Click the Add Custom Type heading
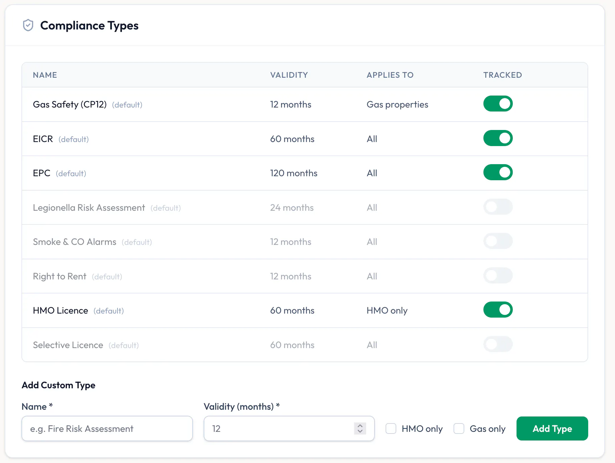Screen dimensions: 615x463 58,385
